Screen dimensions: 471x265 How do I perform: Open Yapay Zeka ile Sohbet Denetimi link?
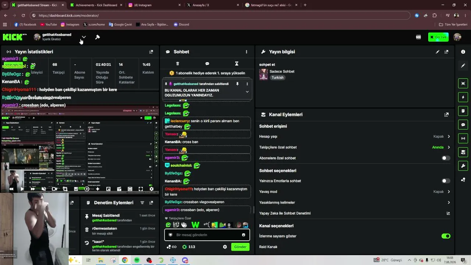[x=448, y=213]
